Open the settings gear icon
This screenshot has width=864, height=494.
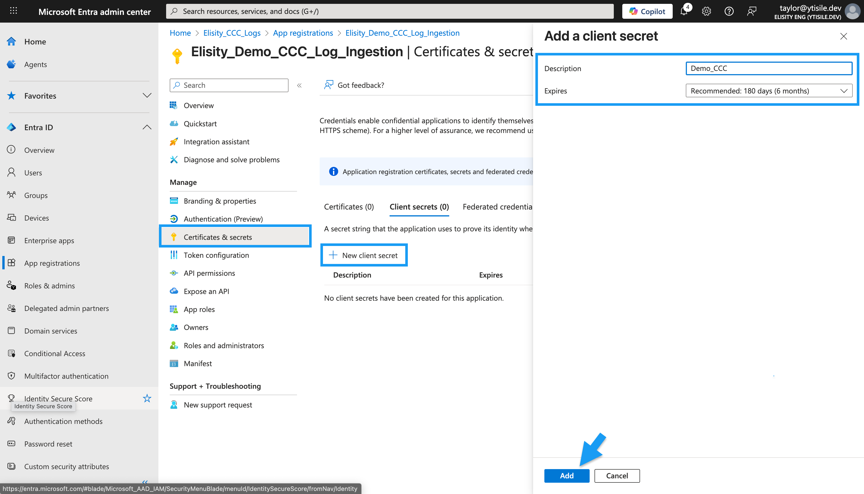(x=706, y=11)
